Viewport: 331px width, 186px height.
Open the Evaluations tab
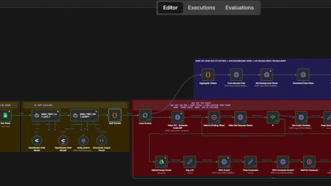coord(240,8)
